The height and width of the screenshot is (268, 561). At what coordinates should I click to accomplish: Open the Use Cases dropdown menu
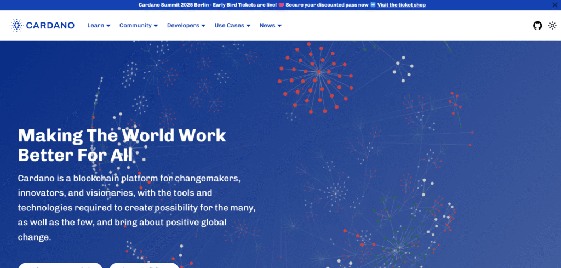click(232, 25)
